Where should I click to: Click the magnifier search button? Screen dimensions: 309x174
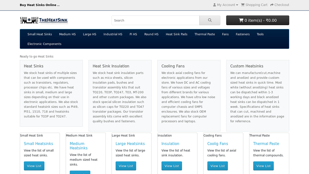(x=210, y=20)
